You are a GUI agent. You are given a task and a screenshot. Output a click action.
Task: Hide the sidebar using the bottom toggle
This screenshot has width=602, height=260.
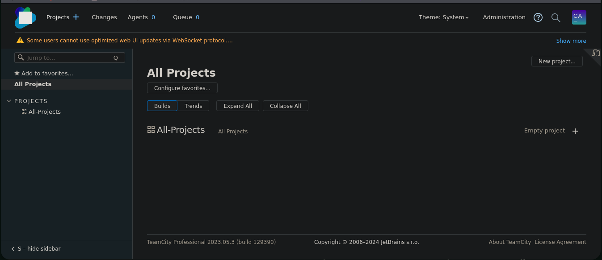[x=36, y=249]
